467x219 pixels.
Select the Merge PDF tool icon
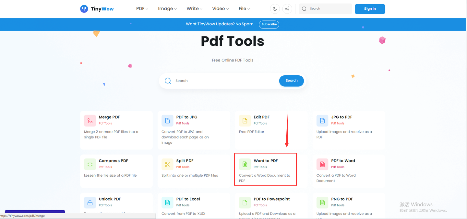click(x=90, y=120)
